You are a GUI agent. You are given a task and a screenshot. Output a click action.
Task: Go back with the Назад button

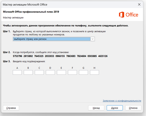96,108
